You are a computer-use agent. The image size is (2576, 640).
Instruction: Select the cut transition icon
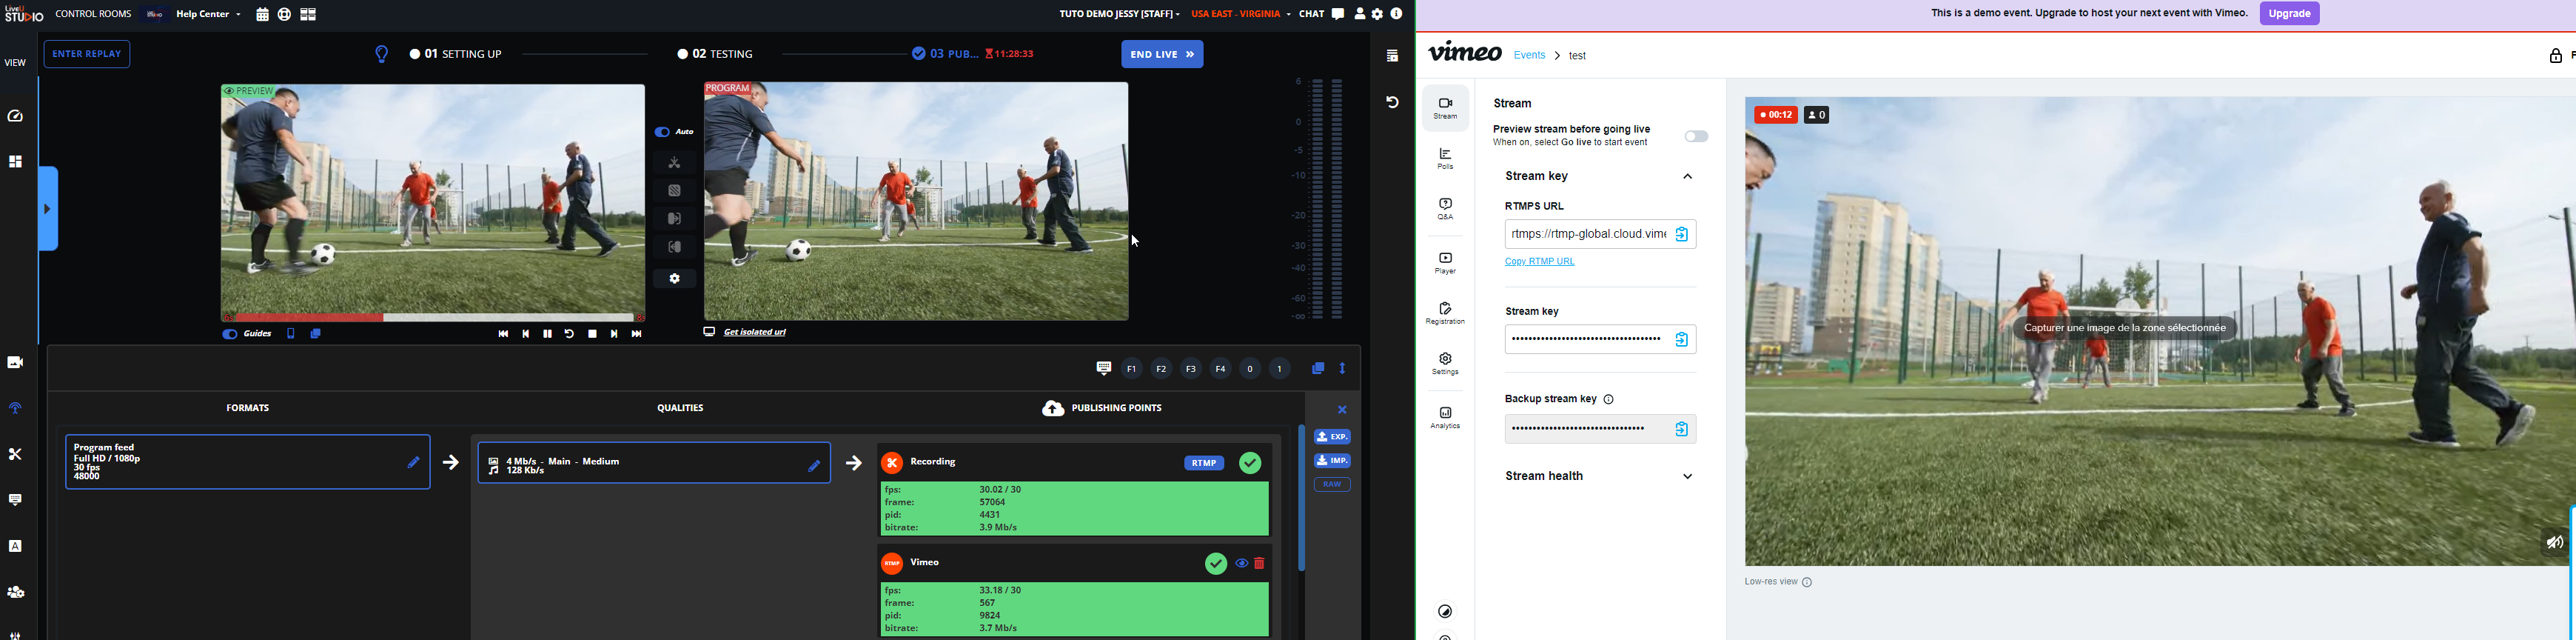click(675, 162)
